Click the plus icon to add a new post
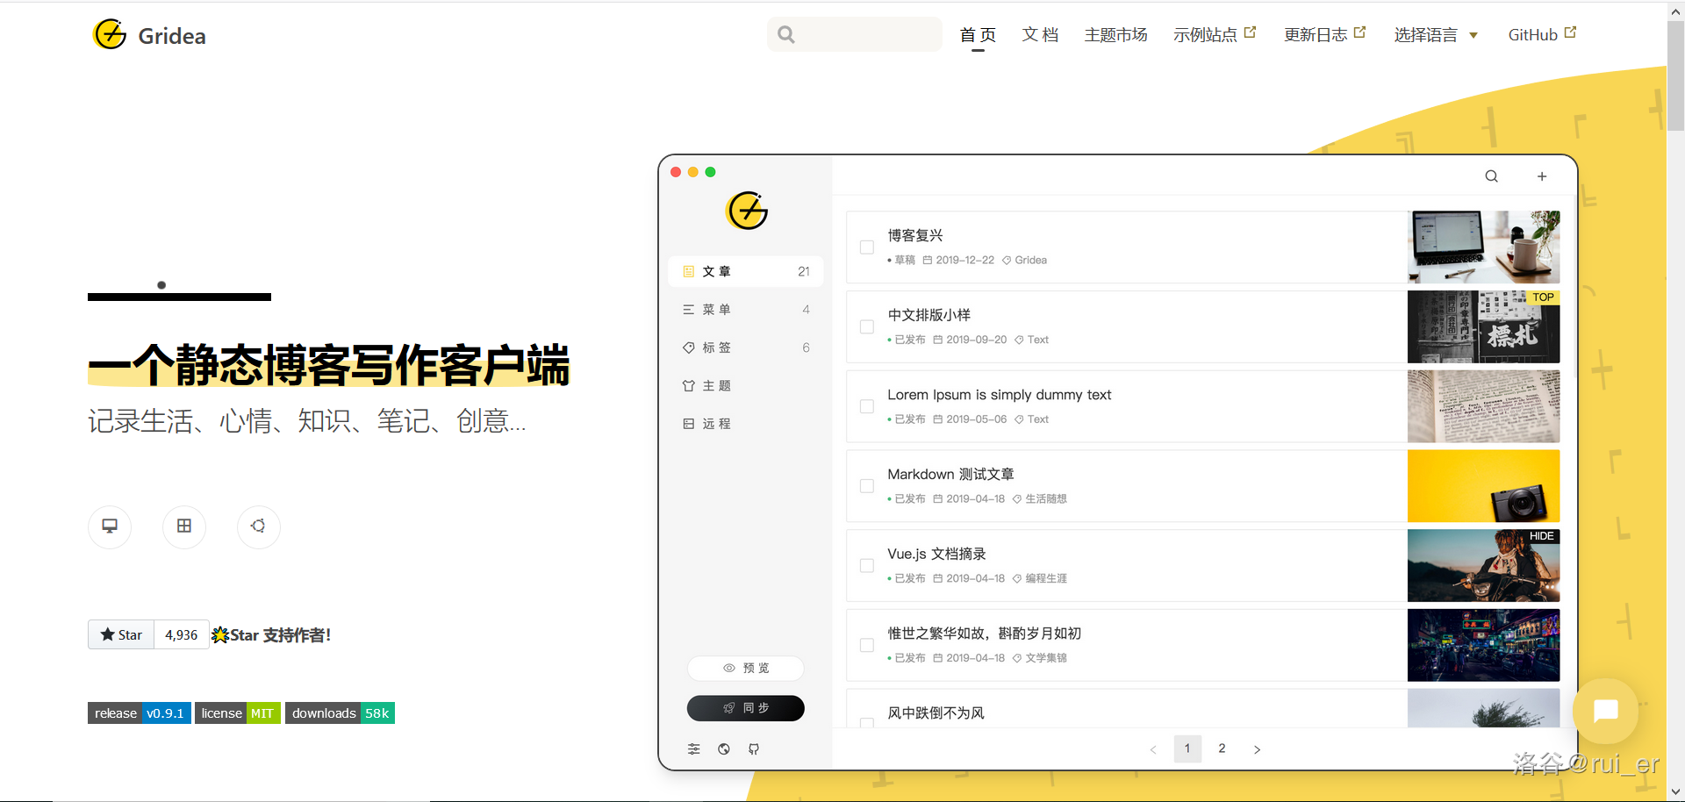 [1542, 176]
